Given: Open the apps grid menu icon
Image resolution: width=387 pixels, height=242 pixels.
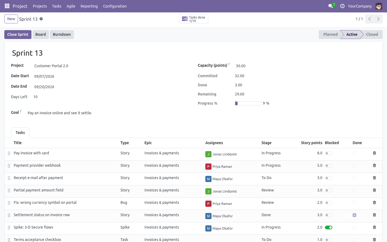Looking at the screenshot, I should click(7, 6).
